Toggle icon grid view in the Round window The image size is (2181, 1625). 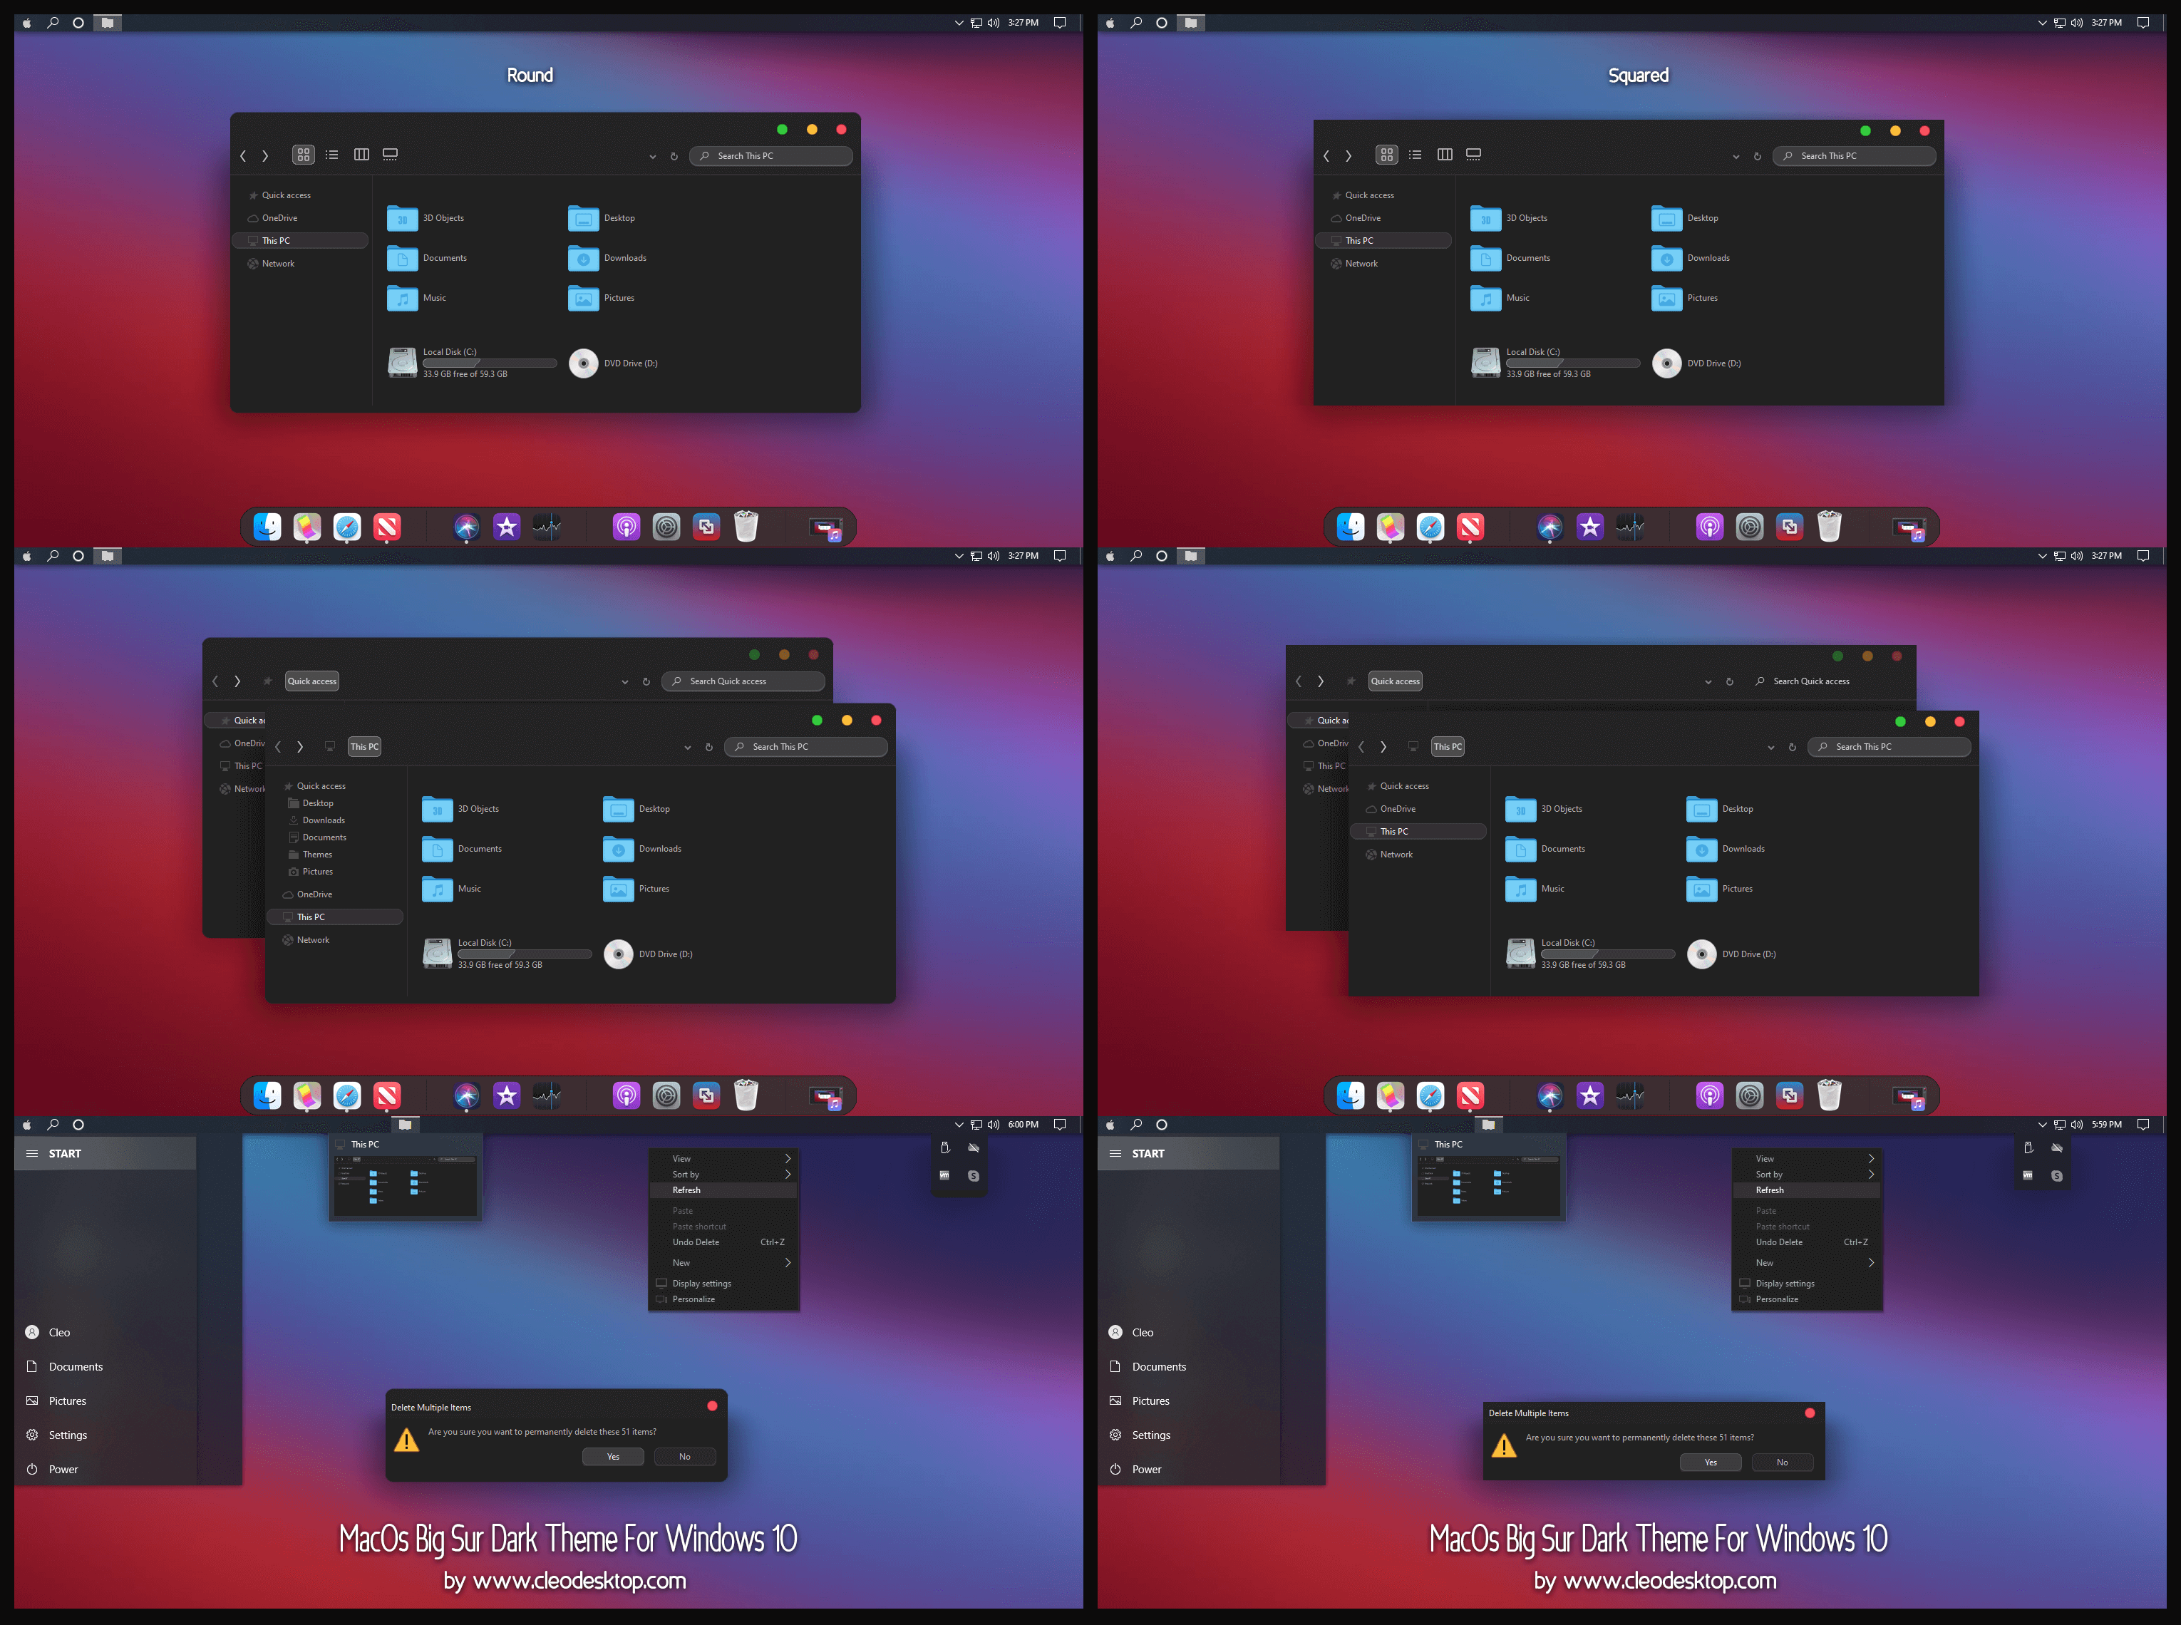tap(303, 155)
